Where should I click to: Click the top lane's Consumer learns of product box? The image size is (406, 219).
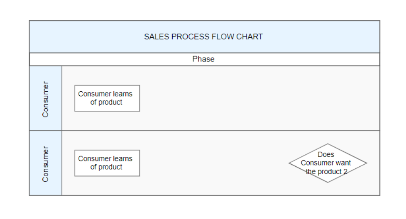107,98
